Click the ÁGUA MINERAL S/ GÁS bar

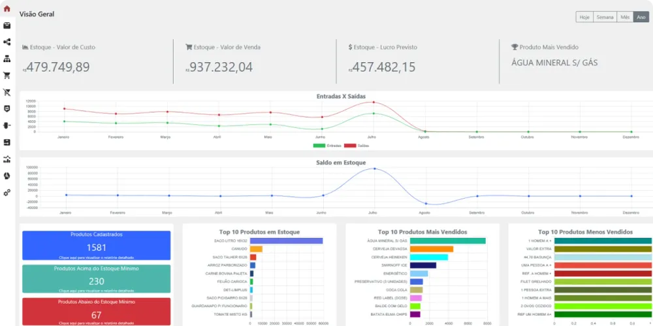pyautogui.click(x=448, y=241)
